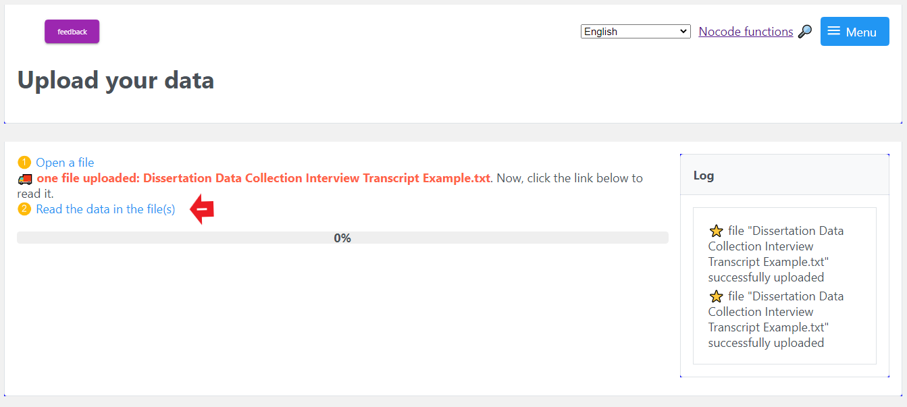Screen dimensions: 907x407
Task: Click the second star icon in the Log
Action: point(717,296)
